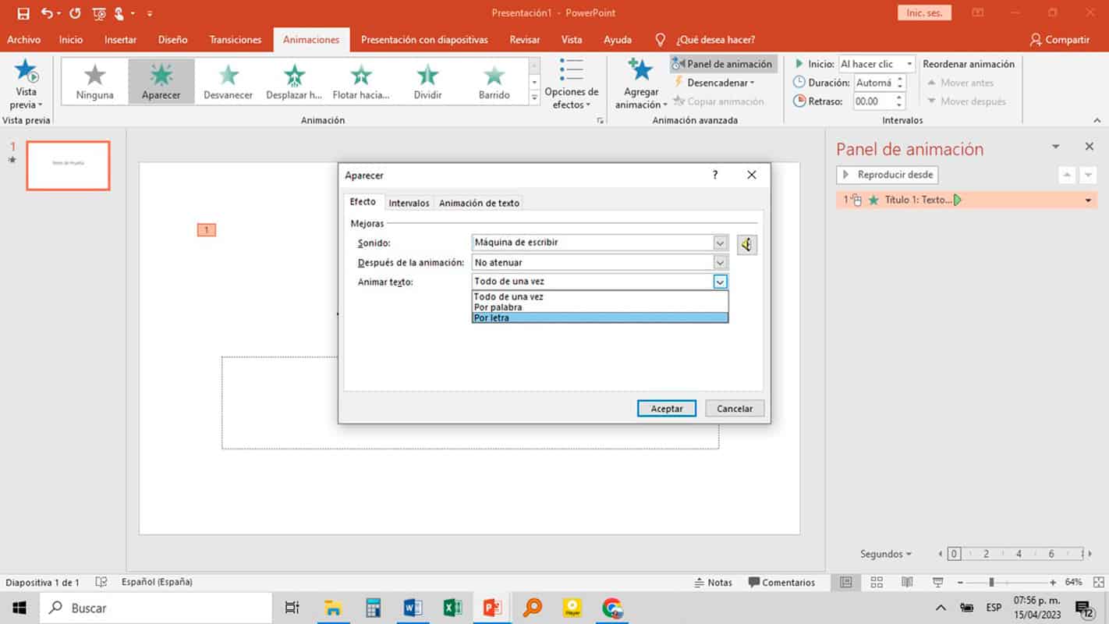The image size is (1109, 624).
Task: Switch to the Intervalos tab
Action: tap(409, 203)
